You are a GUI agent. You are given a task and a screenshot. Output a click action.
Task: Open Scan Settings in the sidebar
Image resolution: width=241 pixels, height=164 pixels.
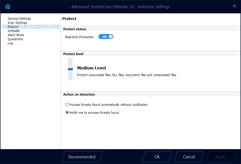click(x=17, y=23)
